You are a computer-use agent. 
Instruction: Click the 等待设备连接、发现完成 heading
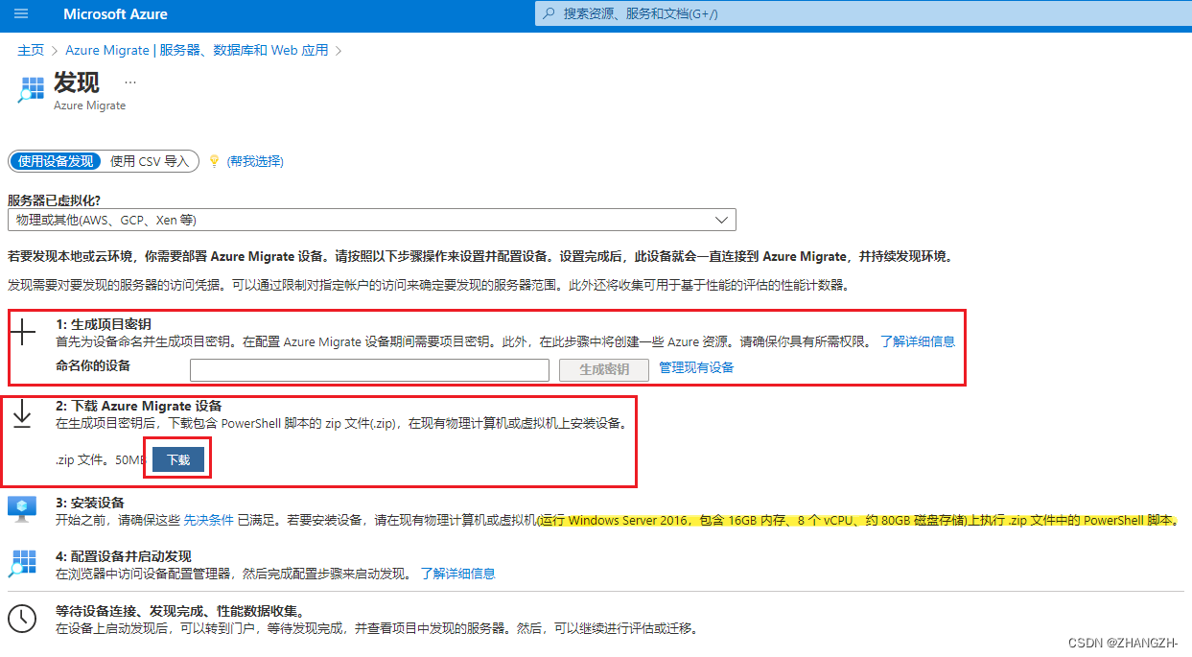(179, 611)
